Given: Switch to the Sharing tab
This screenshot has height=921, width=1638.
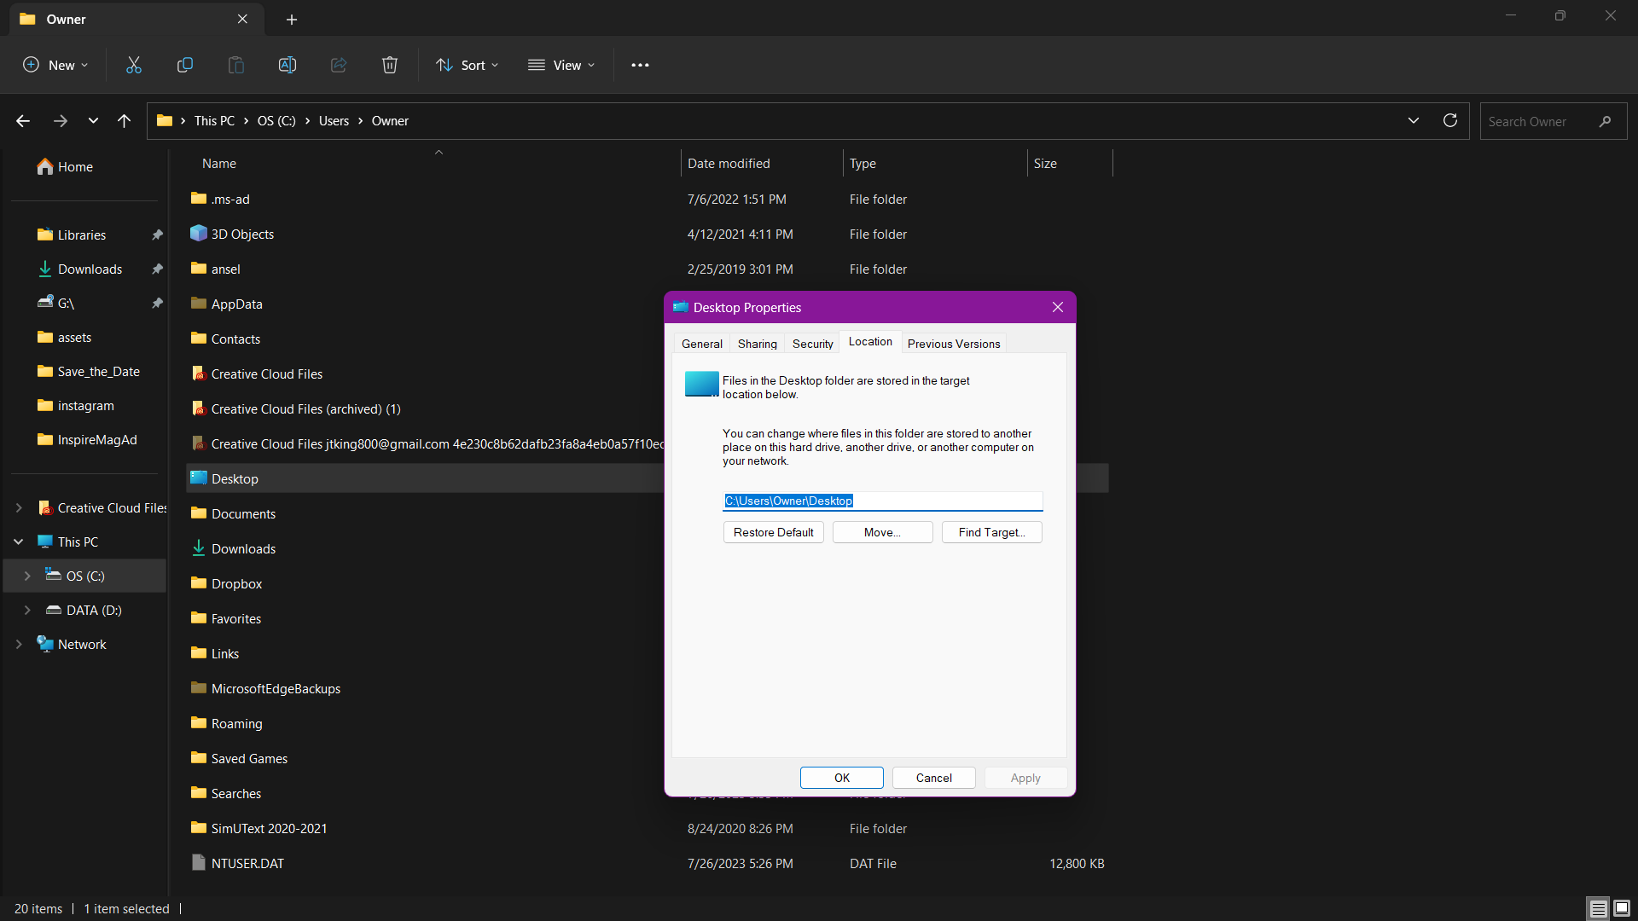Looking at the screenshot, I should pos(758,344).
